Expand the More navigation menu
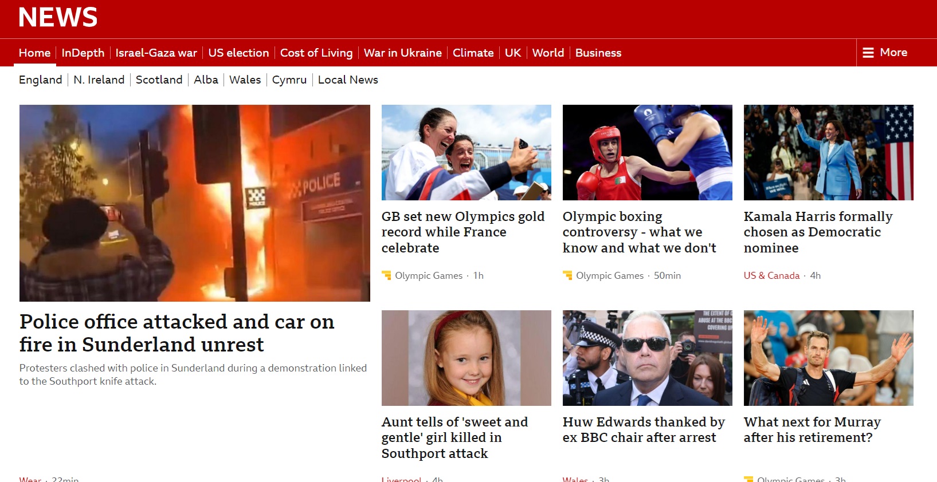Screen dimensions: 937x482 [885, 53]
